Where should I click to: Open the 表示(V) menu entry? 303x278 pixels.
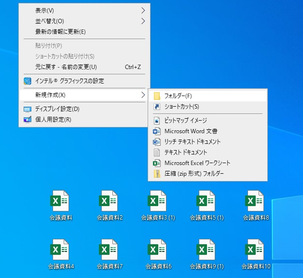[84, 11]
